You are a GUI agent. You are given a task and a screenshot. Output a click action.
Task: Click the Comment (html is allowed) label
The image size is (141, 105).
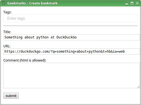[25, 60]
